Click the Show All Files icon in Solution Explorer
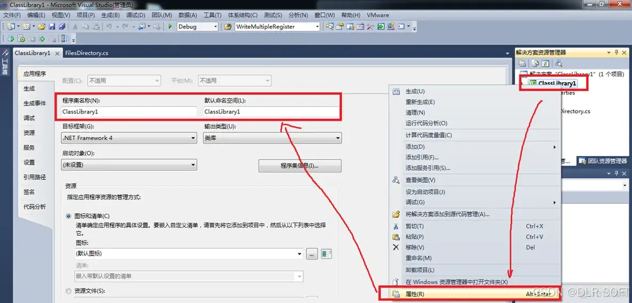Screen dimensions: 632x303 tap(535, 63)
